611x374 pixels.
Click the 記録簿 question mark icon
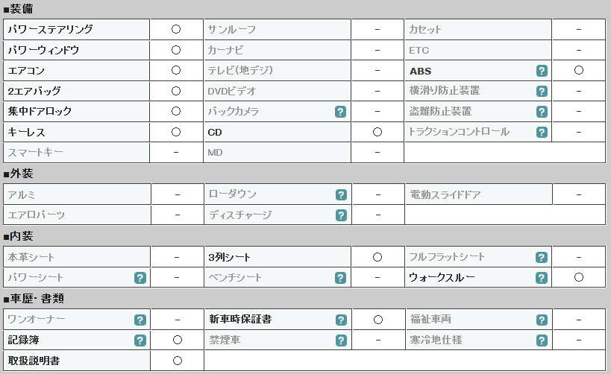pos(140,340)
